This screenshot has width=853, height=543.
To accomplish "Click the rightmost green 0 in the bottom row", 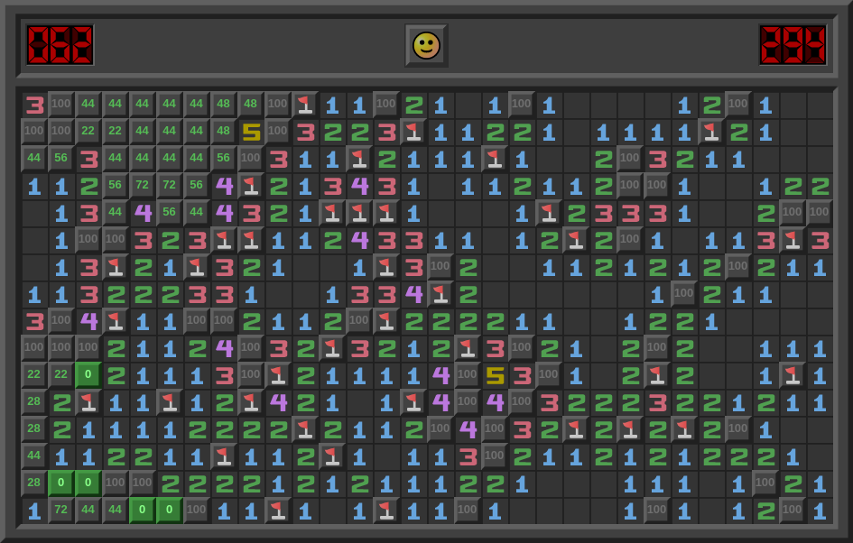I will pyautogui.click(x=170, y=511).
